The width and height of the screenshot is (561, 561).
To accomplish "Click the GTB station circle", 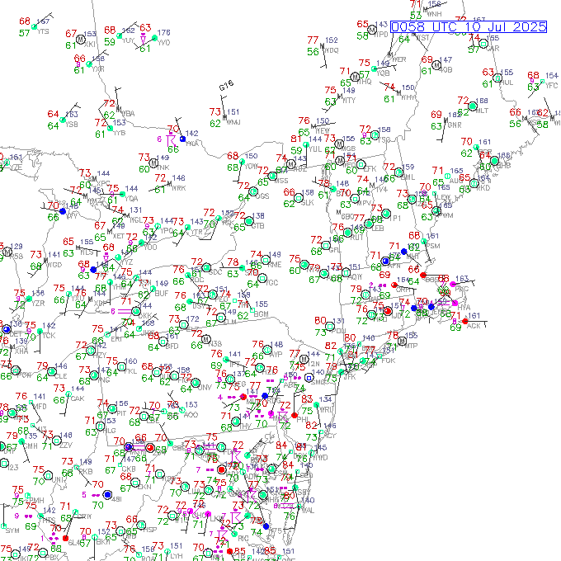I will 249,221.
